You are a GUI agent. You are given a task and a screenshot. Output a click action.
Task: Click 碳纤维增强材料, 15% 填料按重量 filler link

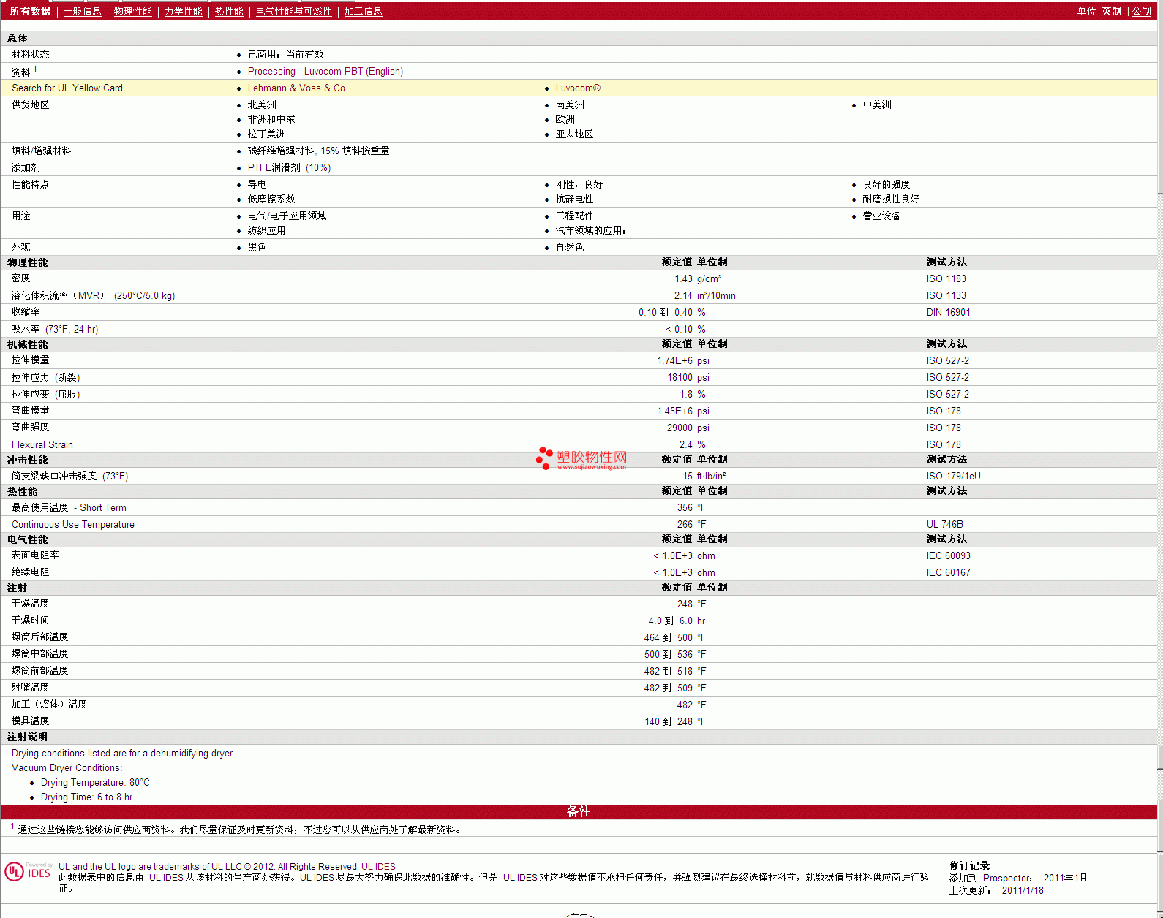tap(318, 151)
